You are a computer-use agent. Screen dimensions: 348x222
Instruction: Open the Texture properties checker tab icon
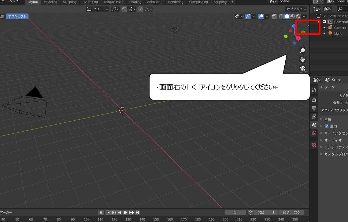click(314, 145)
